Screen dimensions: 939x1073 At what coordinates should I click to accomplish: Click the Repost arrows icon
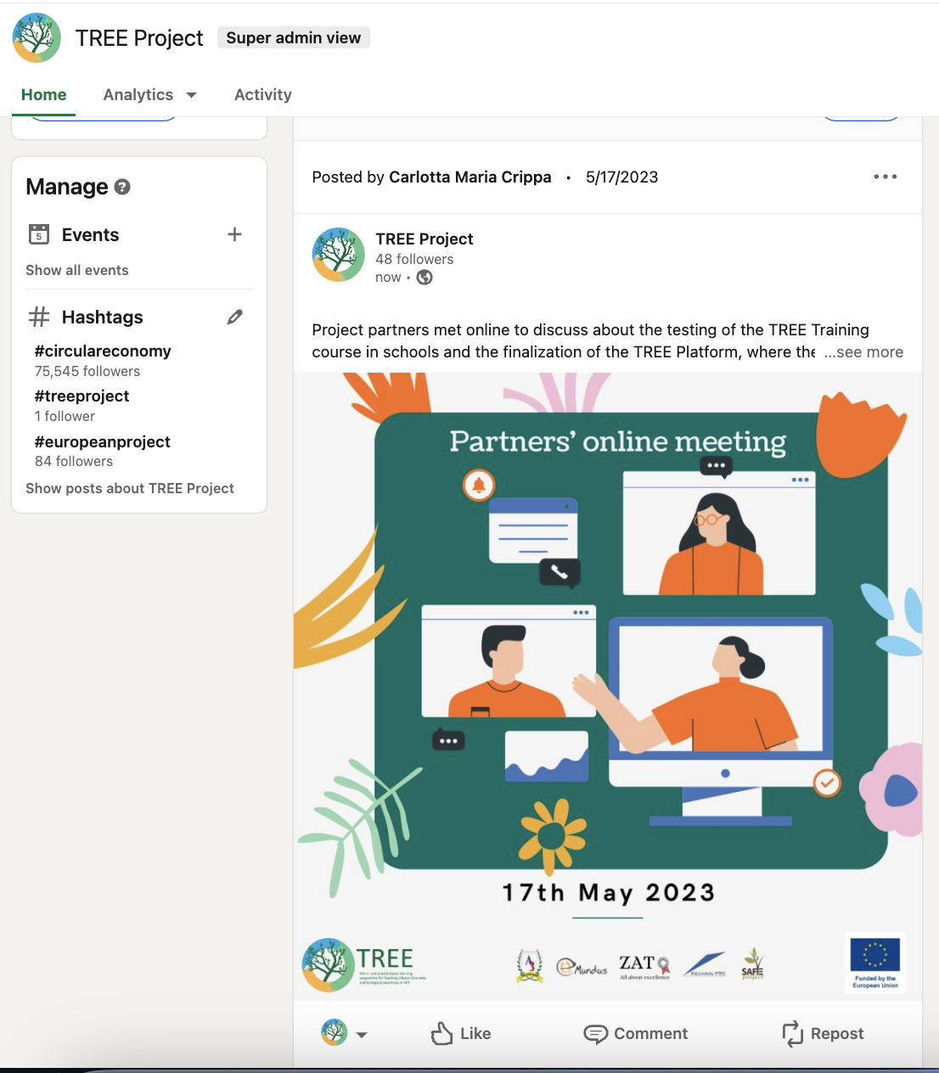coord(792,1033)
